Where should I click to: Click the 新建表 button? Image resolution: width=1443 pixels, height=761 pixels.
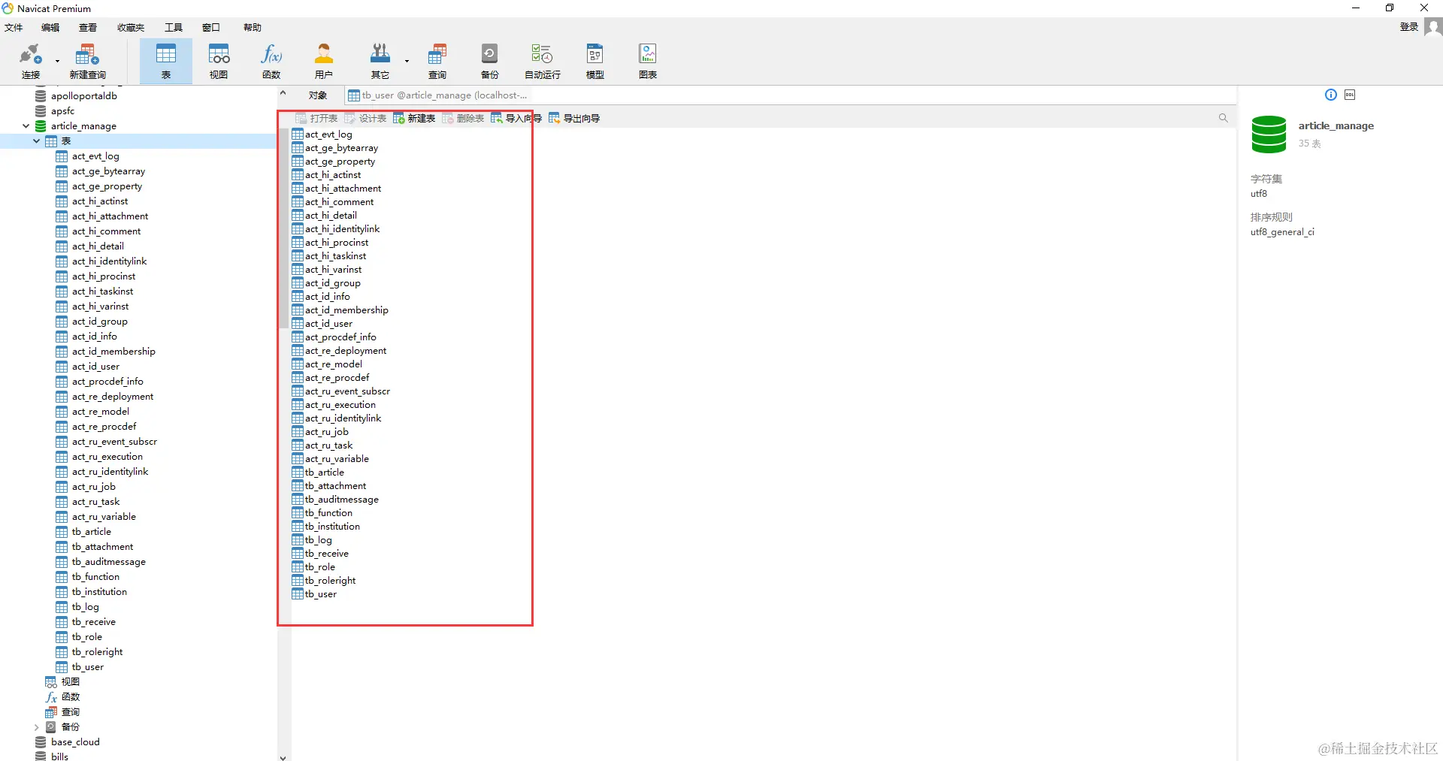coord(414,119)
